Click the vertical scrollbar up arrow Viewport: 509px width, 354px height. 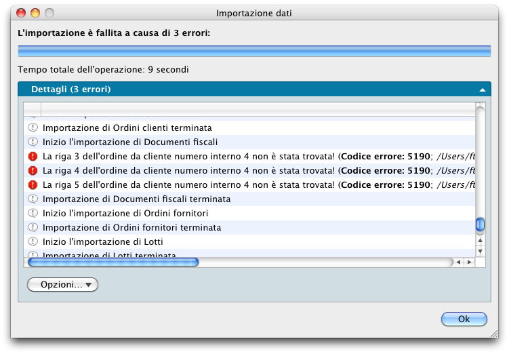(x=481, y=239)
